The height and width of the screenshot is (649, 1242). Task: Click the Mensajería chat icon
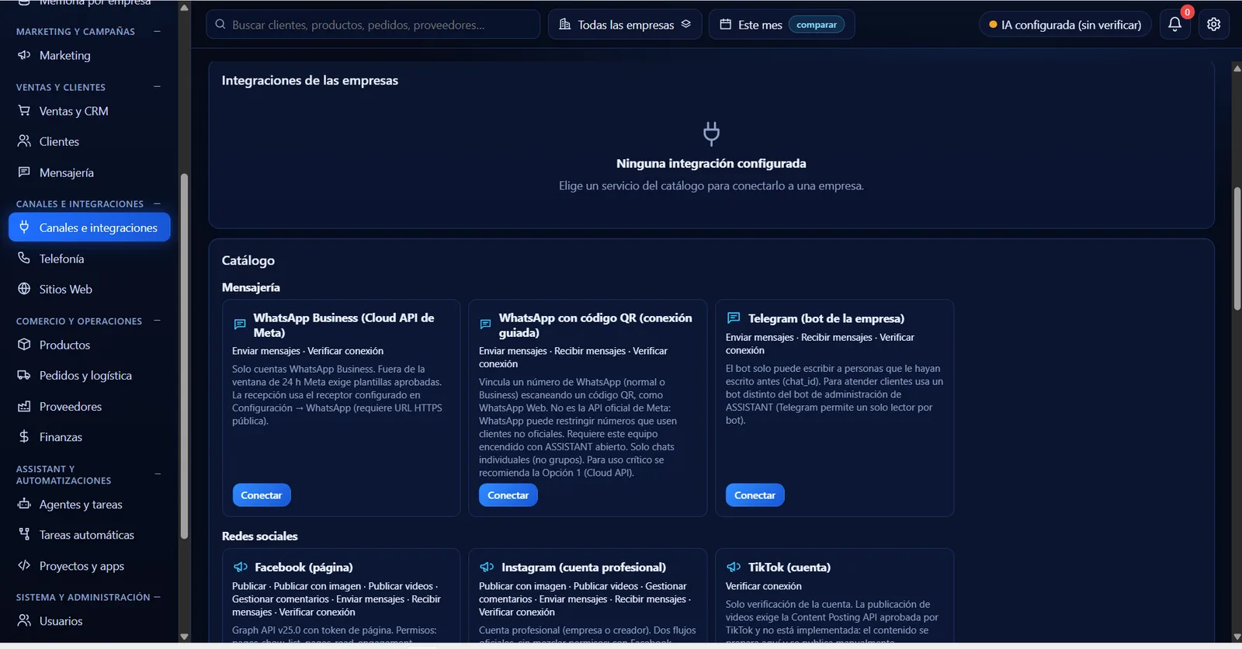pos(24,172)
